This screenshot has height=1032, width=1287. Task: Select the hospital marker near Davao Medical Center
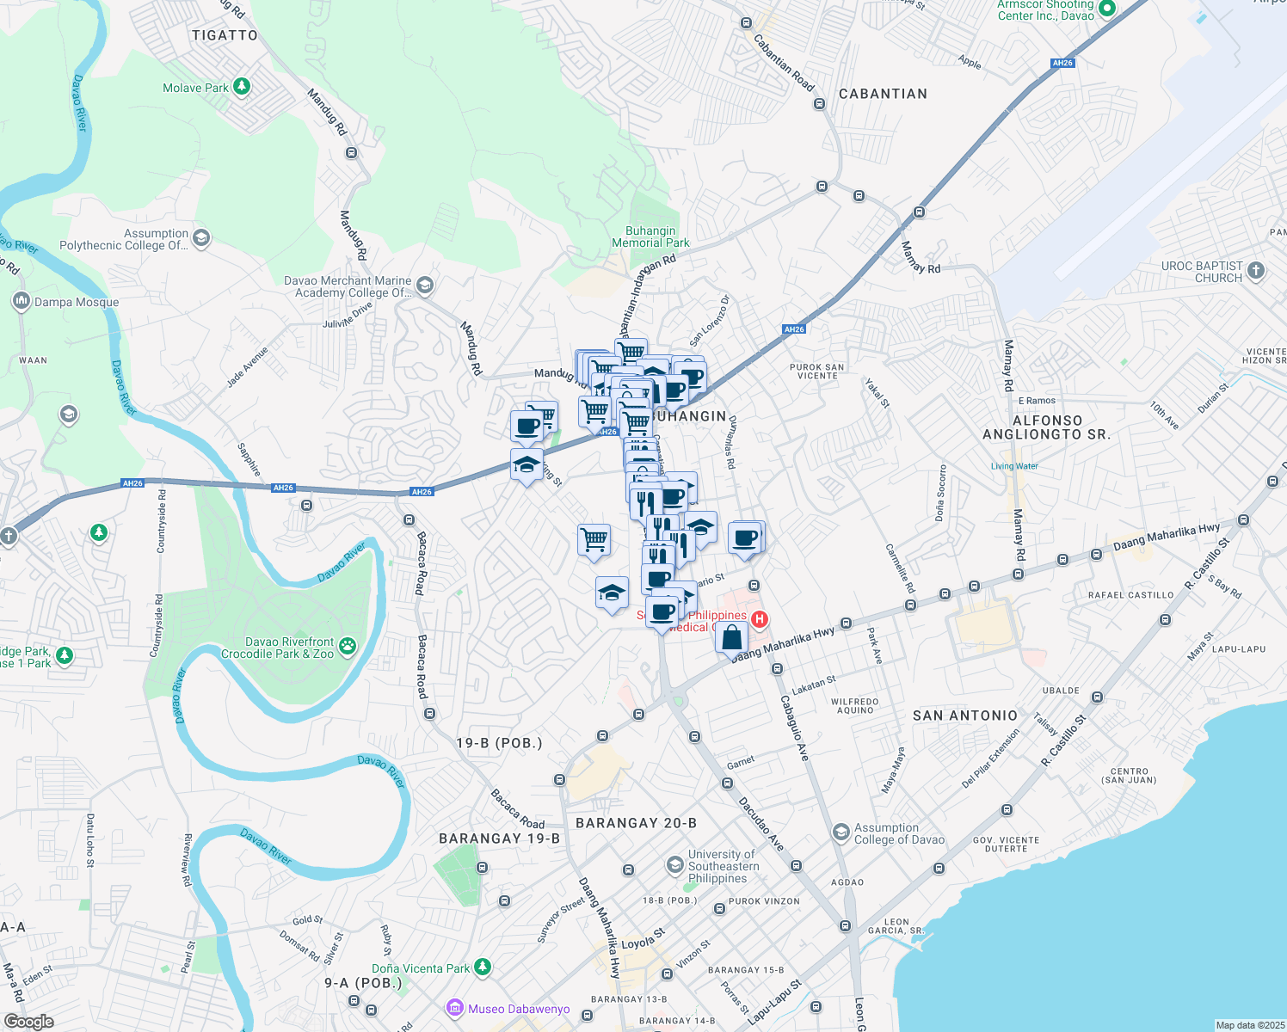[x=759, y=619]
